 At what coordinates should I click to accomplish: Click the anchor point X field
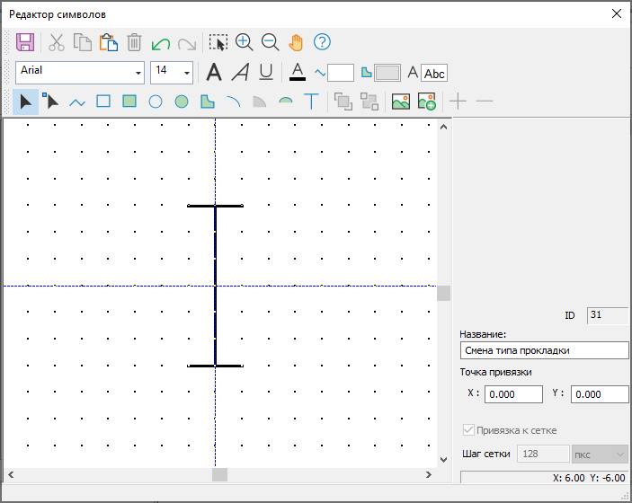pos(513,393)
